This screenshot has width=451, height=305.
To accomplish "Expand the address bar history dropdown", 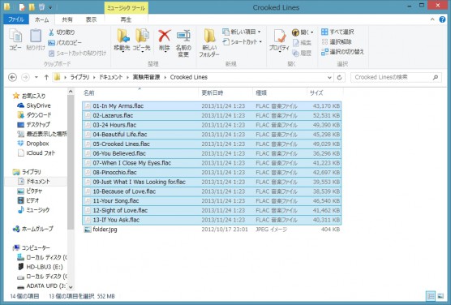I will point(329,77).
